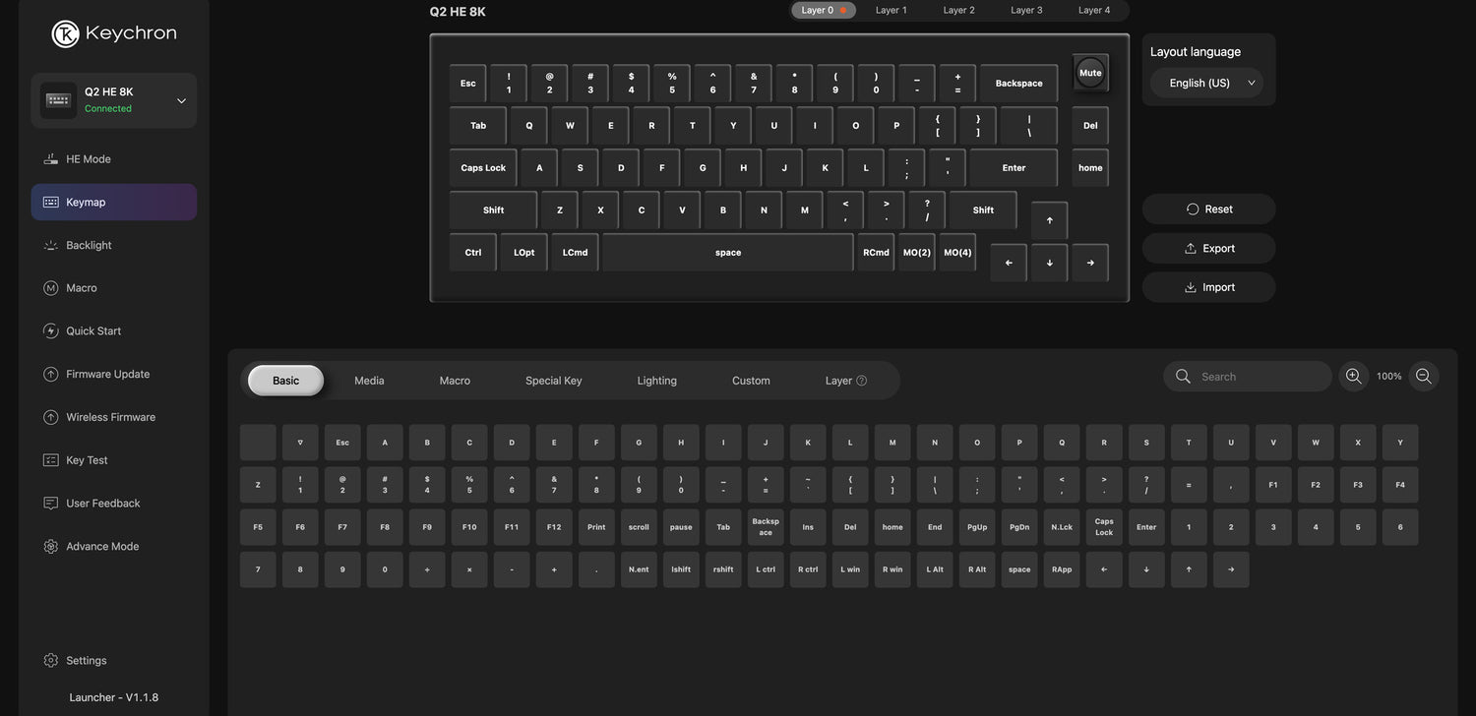This screenshot has height=716, width=1476.
Task: Click the Mute knob on keyboard
Action: pos(1090,73)
